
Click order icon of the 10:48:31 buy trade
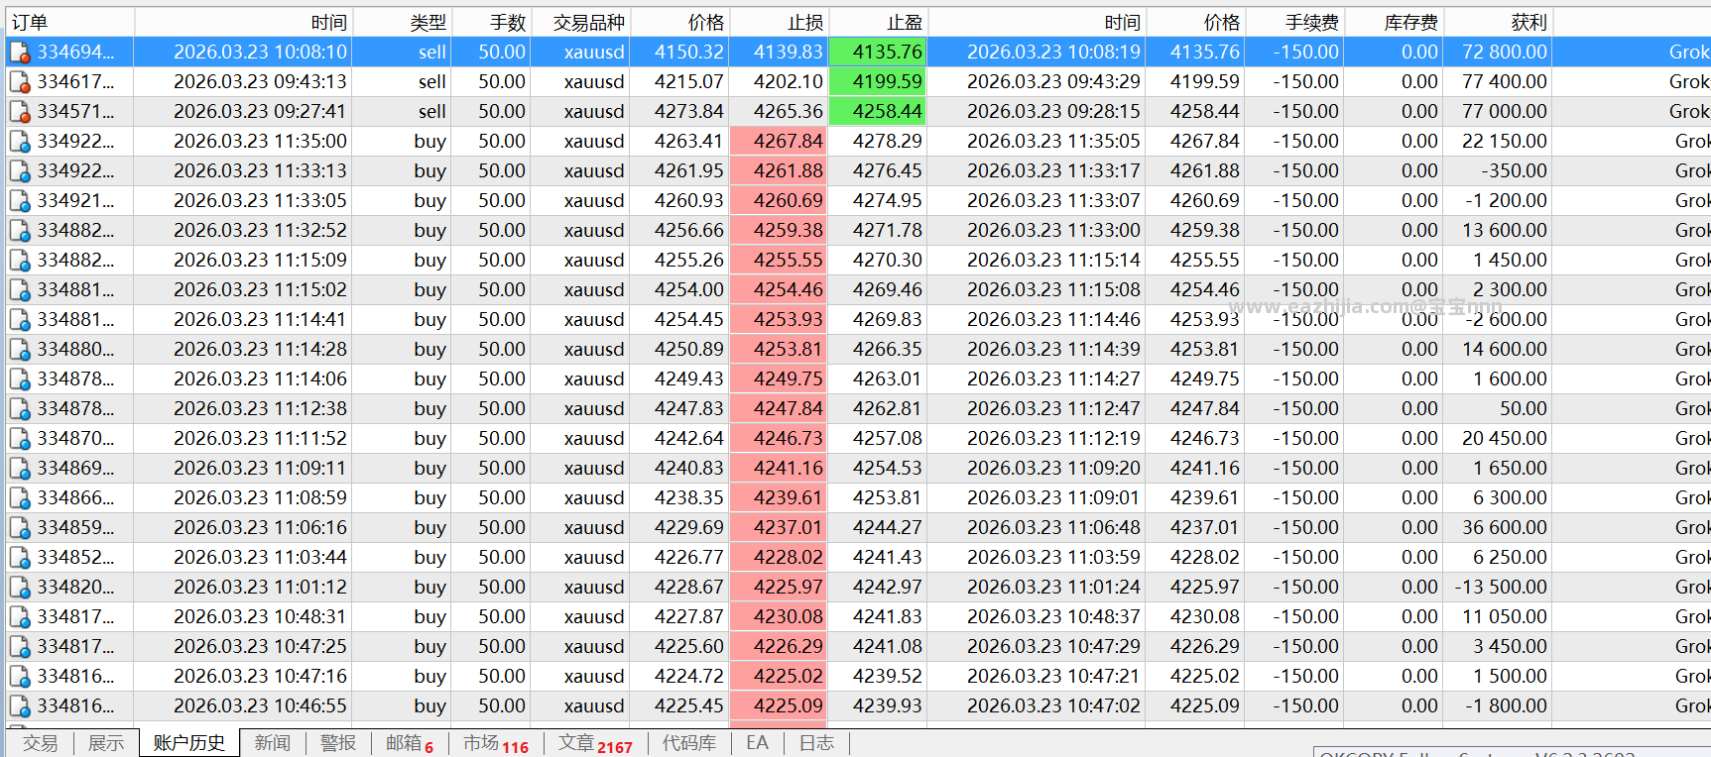(x=20, y=616)
